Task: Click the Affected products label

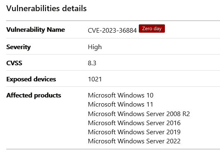Action: point(34,95)
